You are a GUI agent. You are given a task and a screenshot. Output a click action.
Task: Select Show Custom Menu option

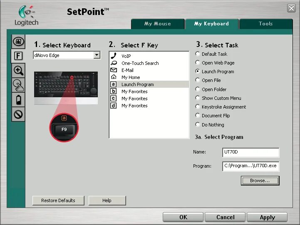coord(198,98)
